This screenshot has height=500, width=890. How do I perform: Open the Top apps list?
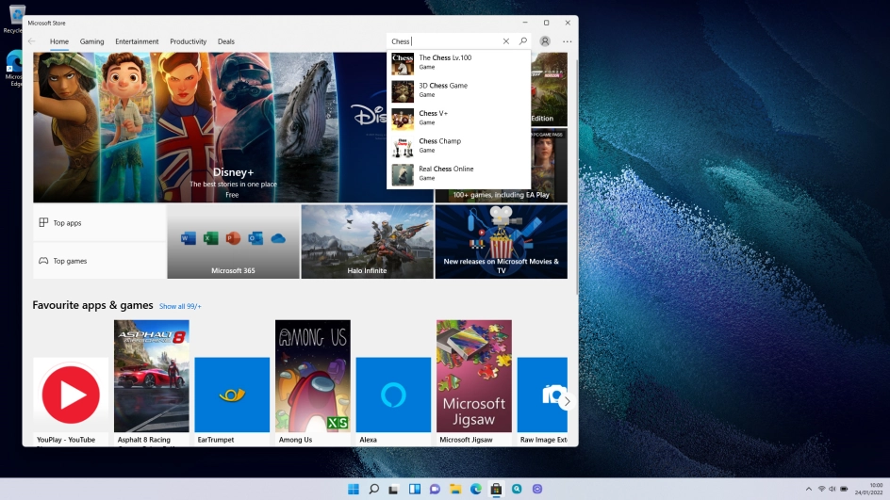tap(99, 223)
